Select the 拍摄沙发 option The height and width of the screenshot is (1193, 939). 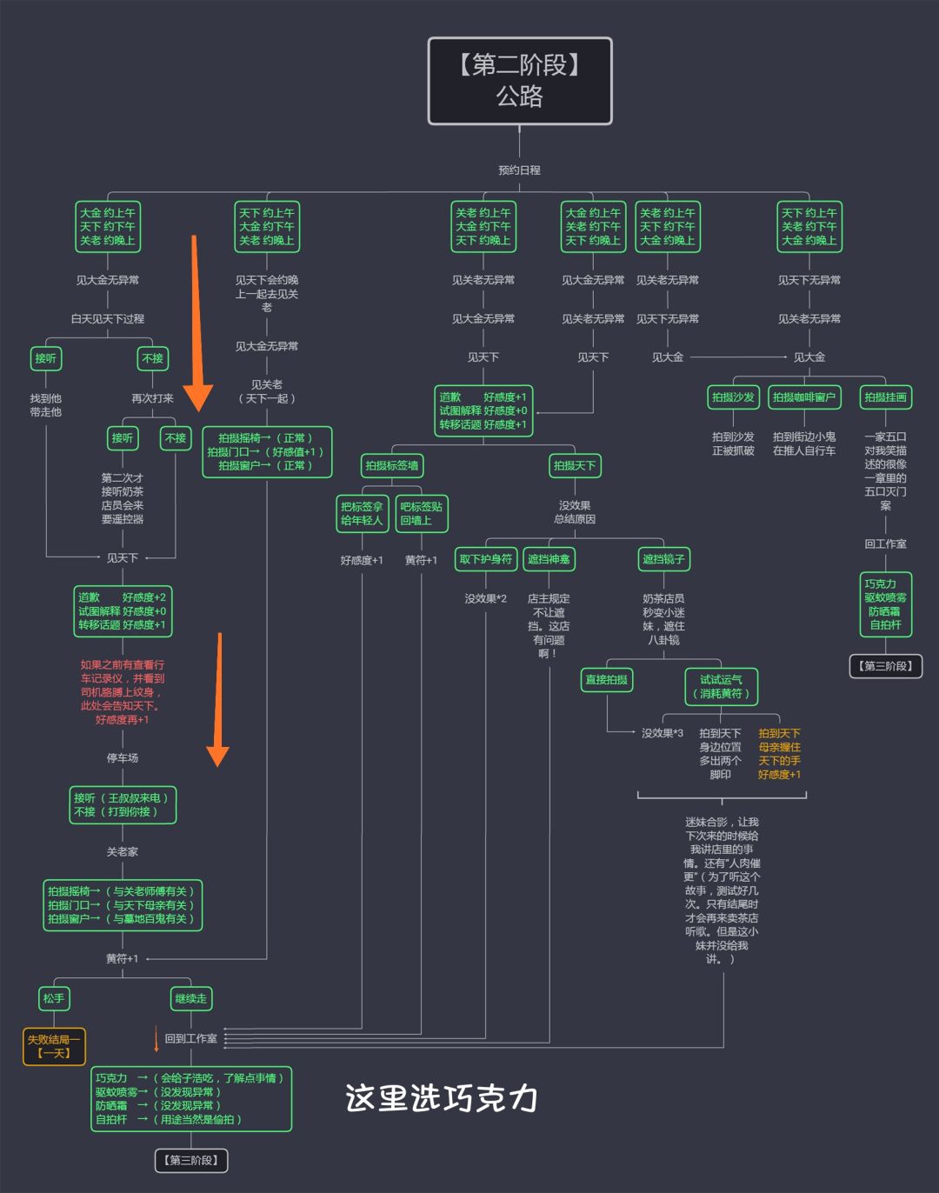coord(734,397)
